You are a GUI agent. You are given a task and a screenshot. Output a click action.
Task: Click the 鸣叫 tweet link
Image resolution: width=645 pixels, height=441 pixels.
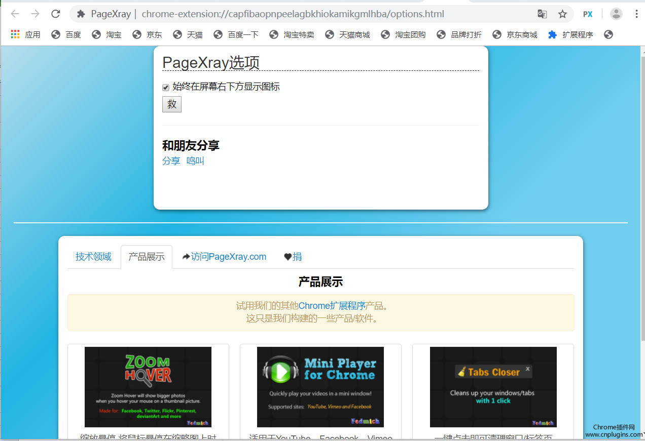coord(195,161)
